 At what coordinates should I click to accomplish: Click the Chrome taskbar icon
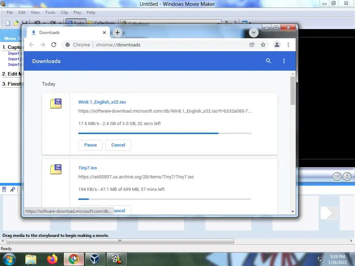coord(73,259)
